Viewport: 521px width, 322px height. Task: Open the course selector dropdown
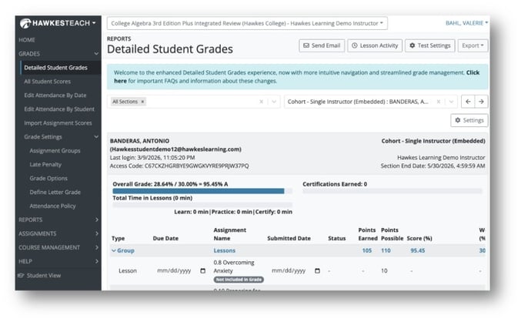coord(247,23)
